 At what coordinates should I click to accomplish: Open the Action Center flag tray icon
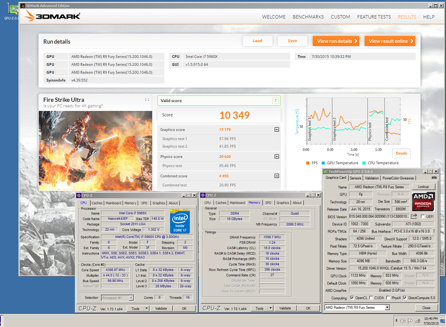click(410, 321)
